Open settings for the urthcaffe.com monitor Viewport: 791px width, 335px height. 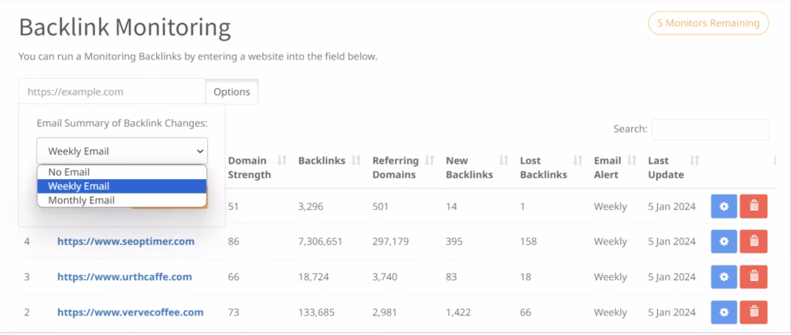(724, 277)
